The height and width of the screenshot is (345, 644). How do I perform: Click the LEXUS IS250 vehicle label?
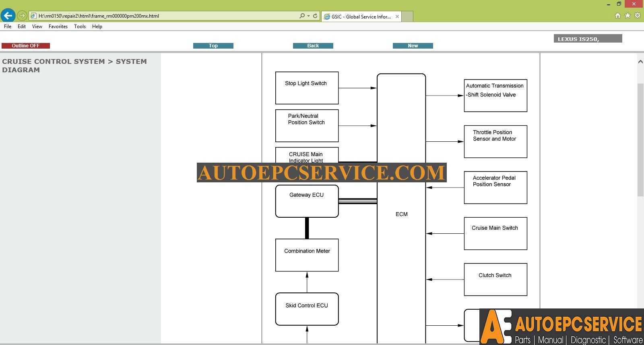(588, 39)
